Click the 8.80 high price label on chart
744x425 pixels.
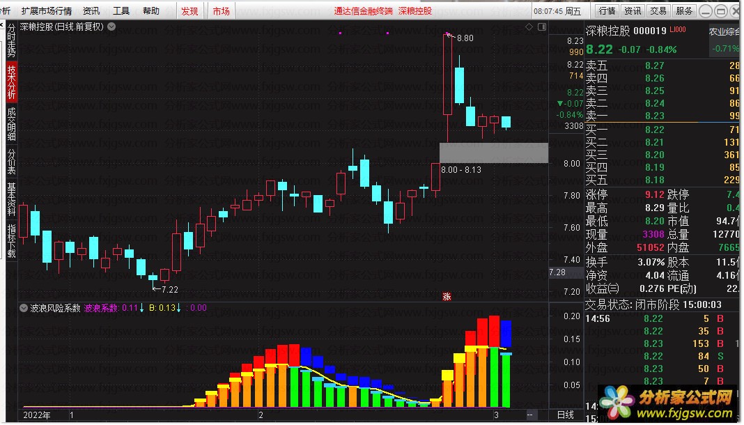[465, 38]
